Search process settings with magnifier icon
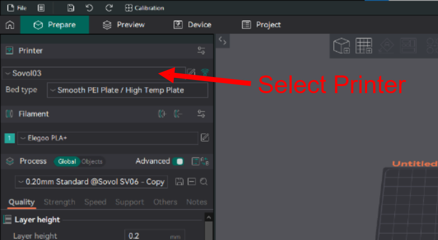This screenshot has width=438, height=240. click(x=204, y=182)
